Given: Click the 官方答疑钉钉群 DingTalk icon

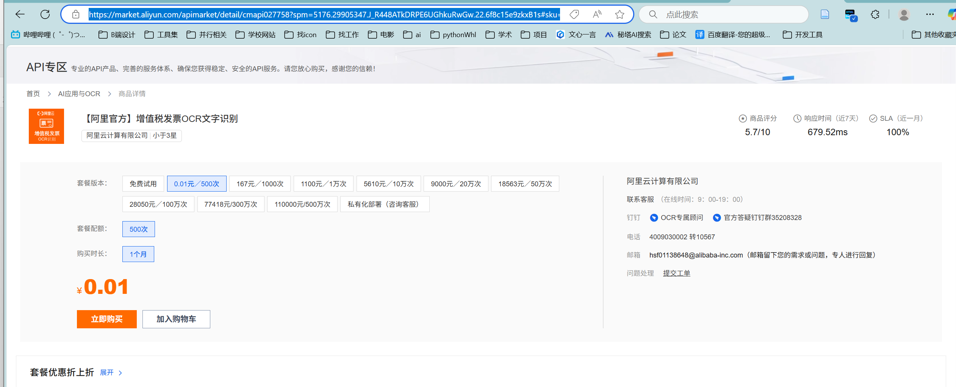Looking at the screenshot, I should 717,218.
